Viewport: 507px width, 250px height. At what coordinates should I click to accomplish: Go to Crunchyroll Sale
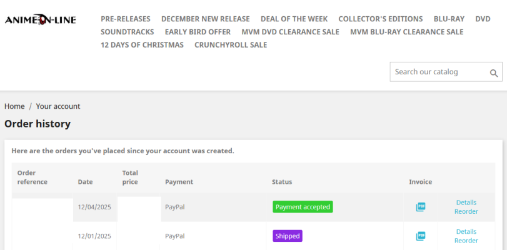point(231,45)
